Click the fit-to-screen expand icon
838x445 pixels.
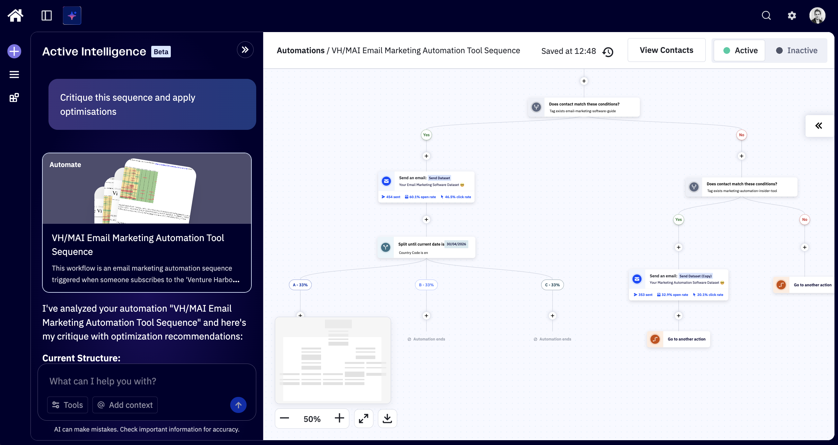click(364, 418)
